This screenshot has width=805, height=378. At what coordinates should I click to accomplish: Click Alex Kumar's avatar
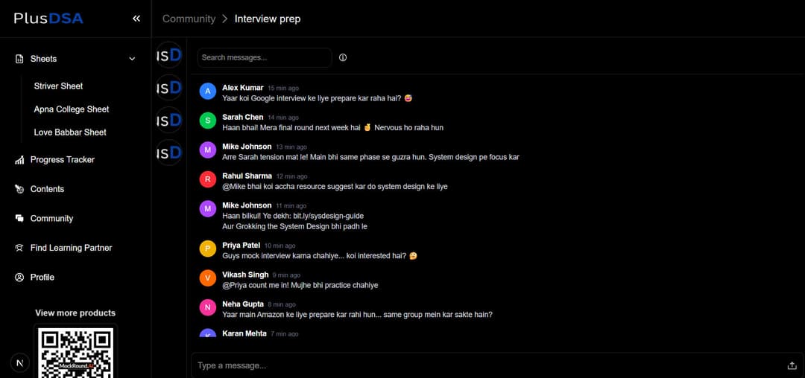(x=207, y=92)
